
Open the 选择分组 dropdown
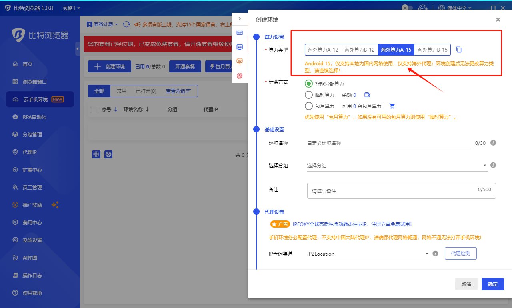pyautogui.click(x=397, y=166)
